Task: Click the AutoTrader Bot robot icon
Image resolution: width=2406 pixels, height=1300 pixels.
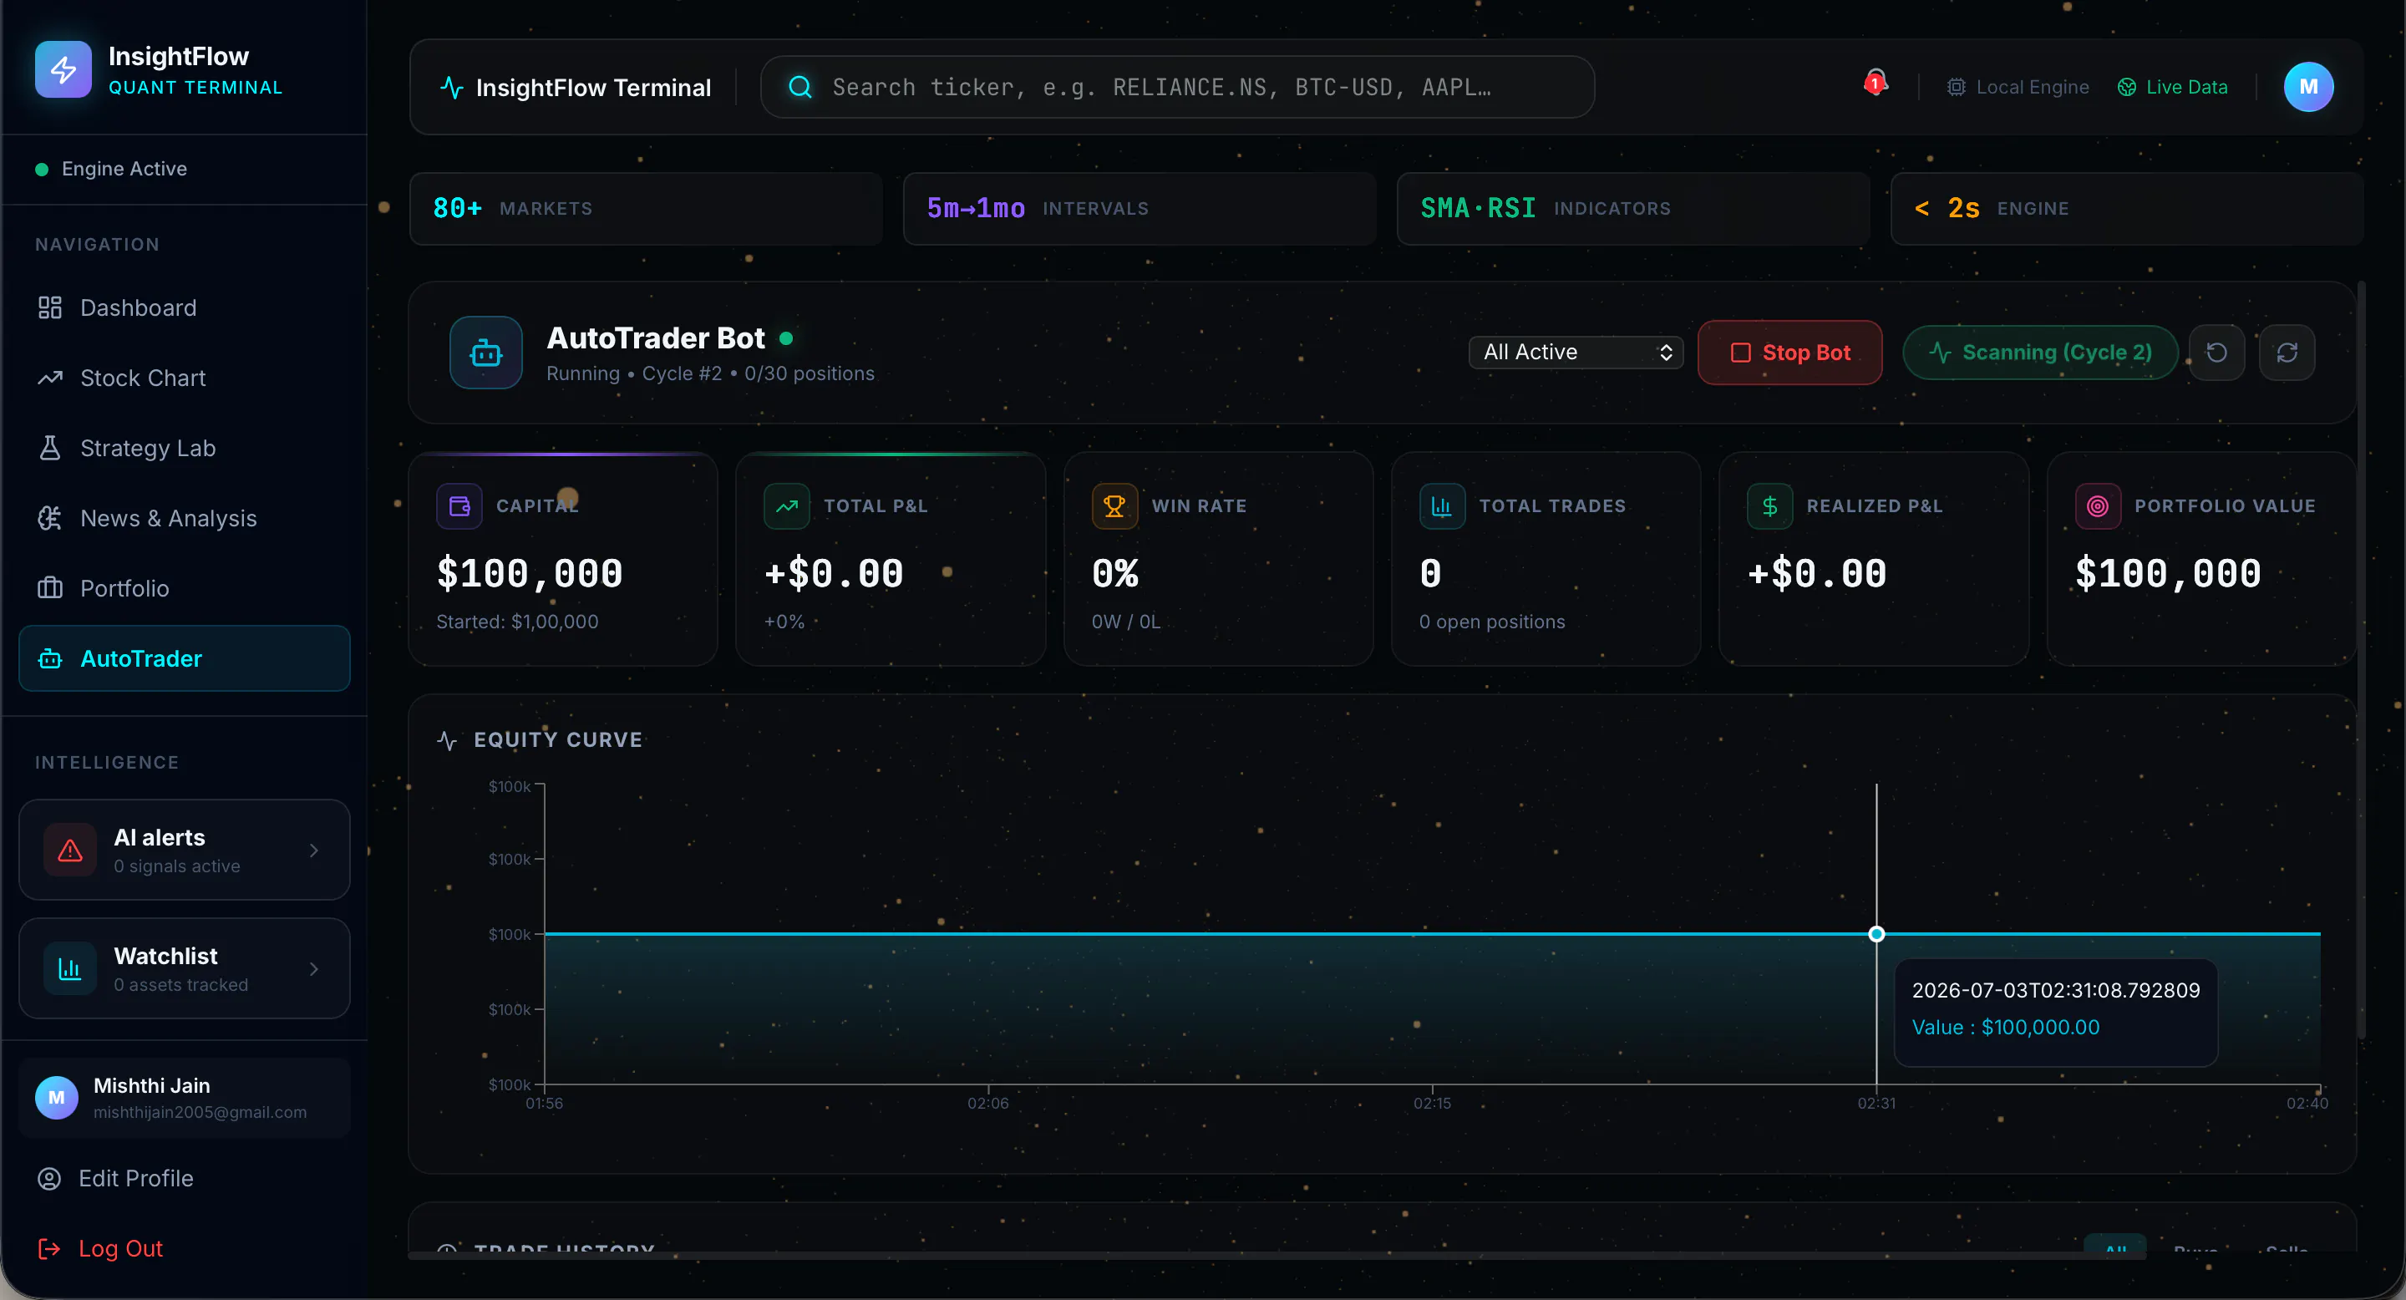Action: click(485, 353)
